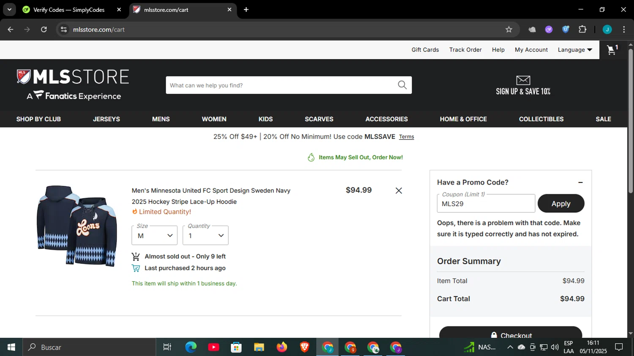Reload the page

point(44,30)
